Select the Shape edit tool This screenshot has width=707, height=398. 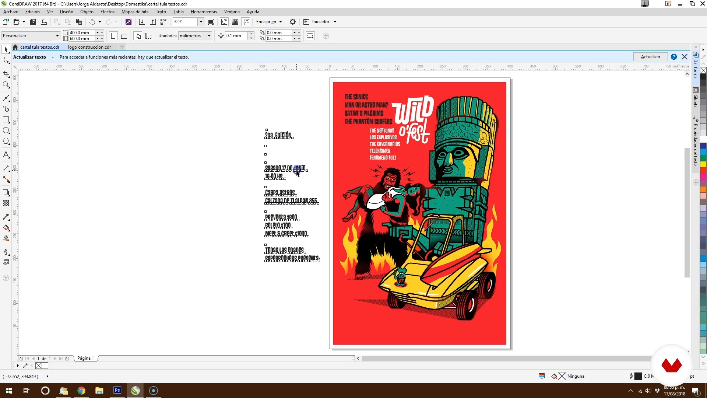coord(6,60)
